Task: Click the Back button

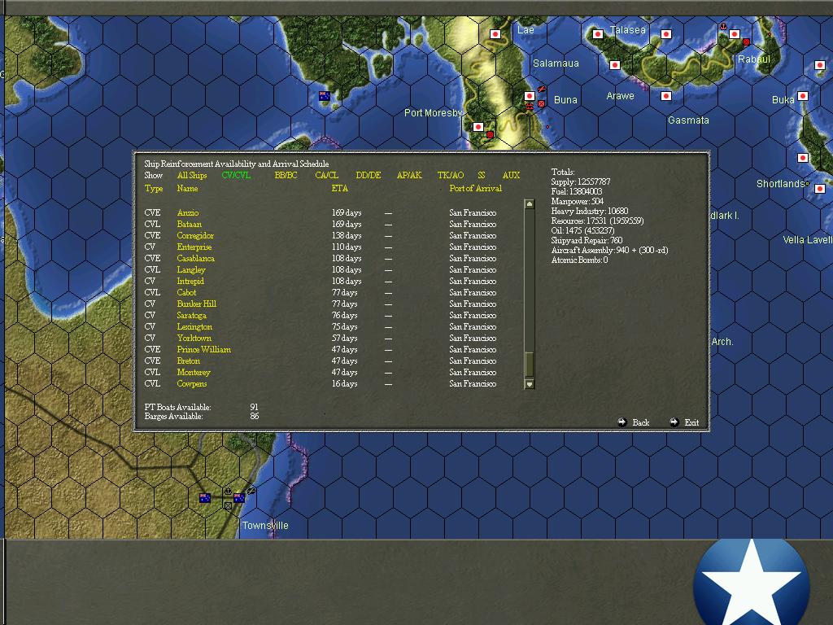Action: [641, 422]
